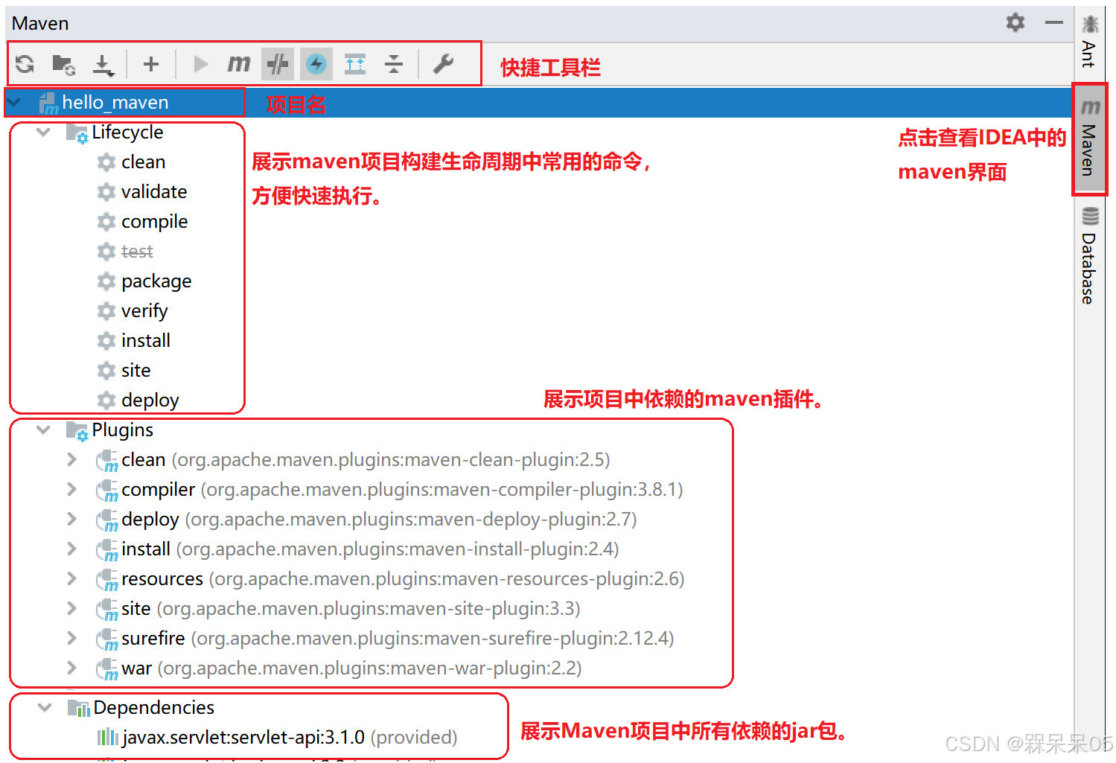Screen dimensions: 1116x763
Task: Select maven-war-plugin:2.2 row
Action: coord(351,668)
